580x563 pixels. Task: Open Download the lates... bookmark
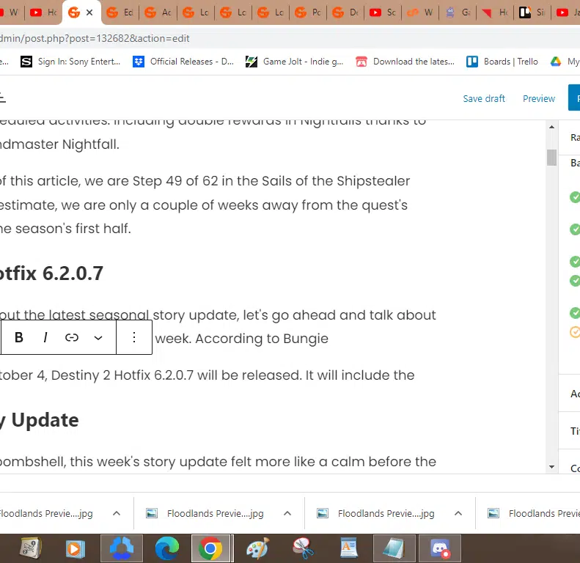pos(405,62)
